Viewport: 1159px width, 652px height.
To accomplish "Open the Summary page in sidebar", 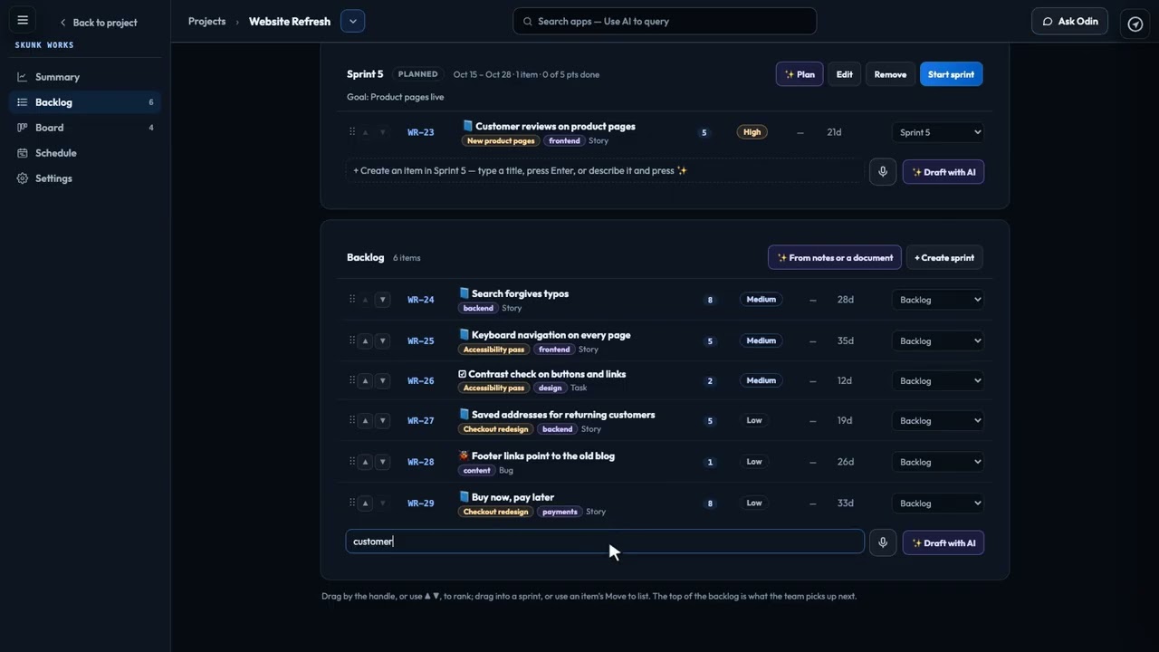I will 85,77.
